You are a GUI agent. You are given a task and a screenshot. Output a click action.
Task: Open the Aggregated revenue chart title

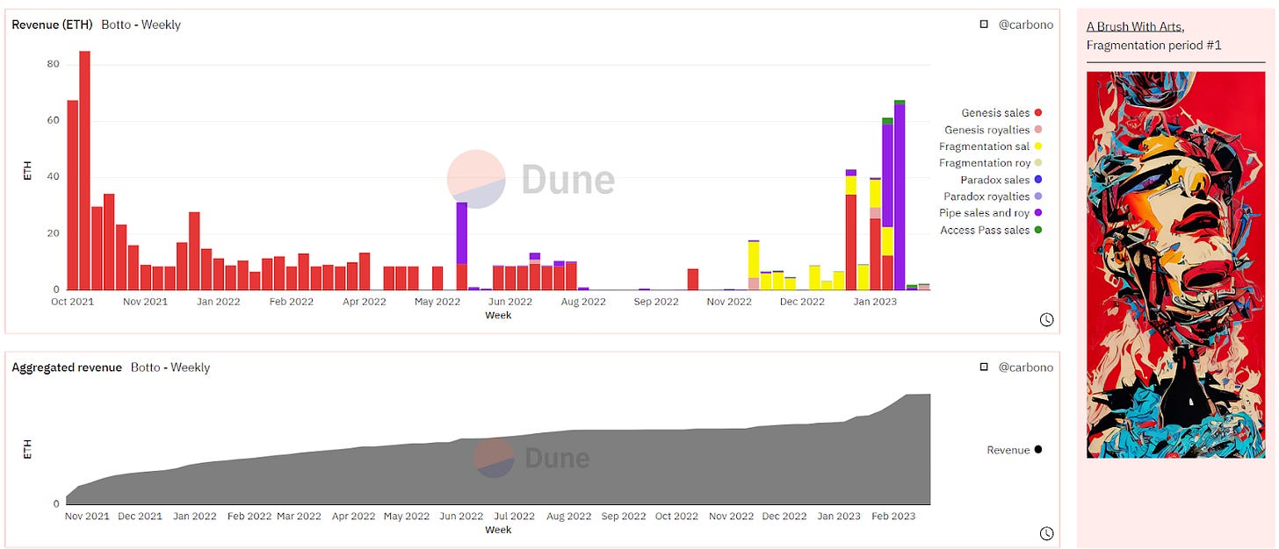point(67,367)
